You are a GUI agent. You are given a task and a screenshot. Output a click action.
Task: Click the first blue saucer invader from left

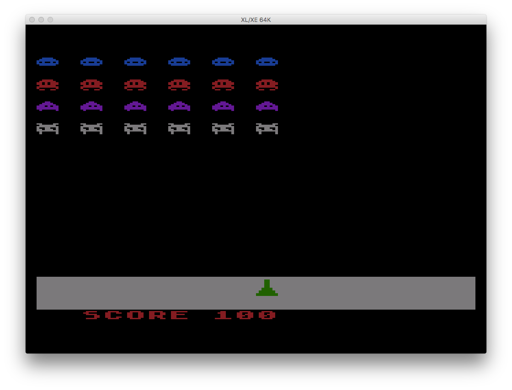pos(48,62)
